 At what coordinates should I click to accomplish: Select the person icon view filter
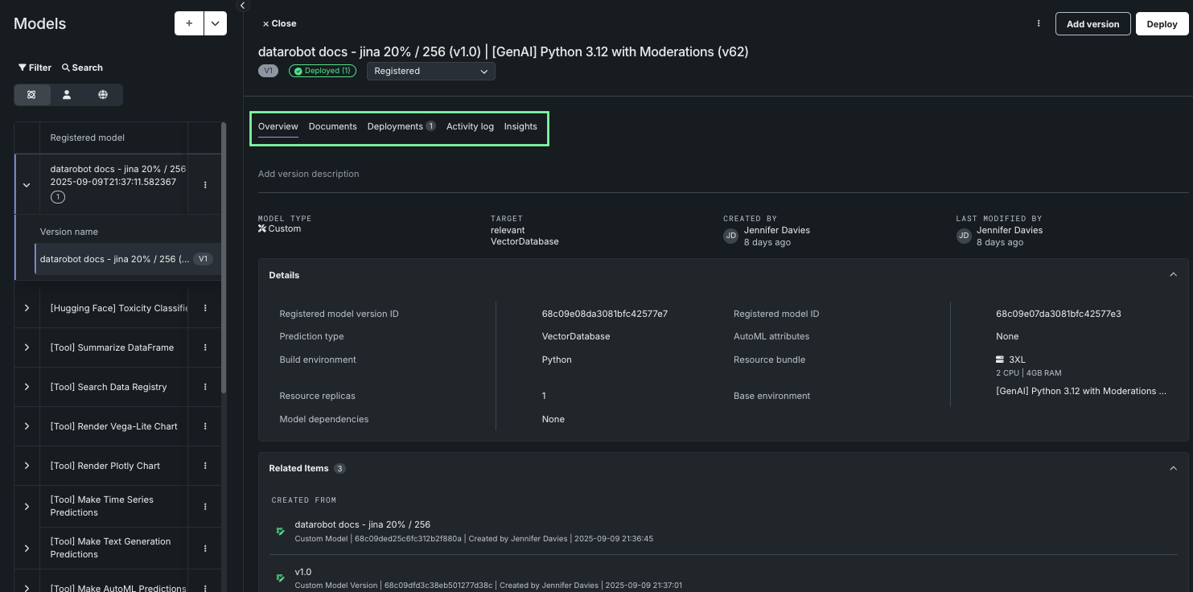[67, 95]
